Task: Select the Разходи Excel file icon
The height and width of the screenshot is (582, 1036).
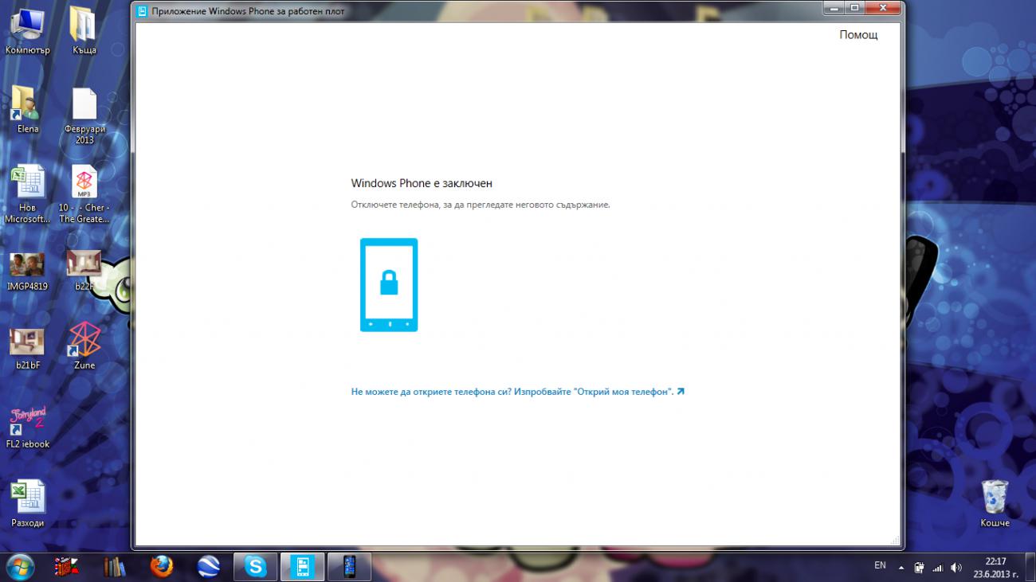Action: 28,504
